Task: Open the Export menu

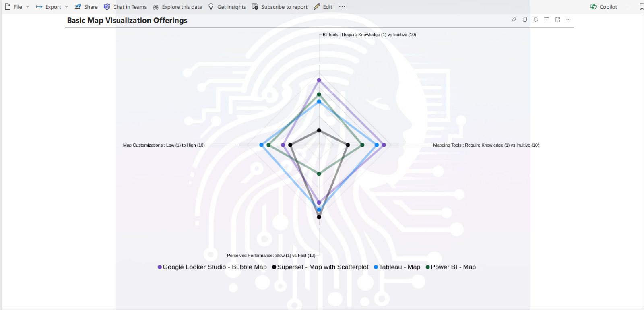Action: pyautogui.click(x=48, y=7)
